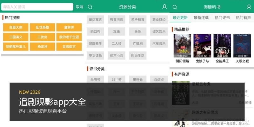254x127 pixels.
Task: Choose hot search tag 童林传
Action: tap(69, 27)
